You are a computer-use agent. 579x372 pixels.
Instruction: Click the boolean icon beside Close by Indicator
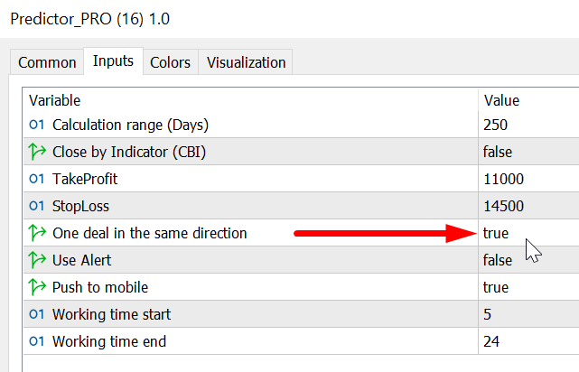37,152
